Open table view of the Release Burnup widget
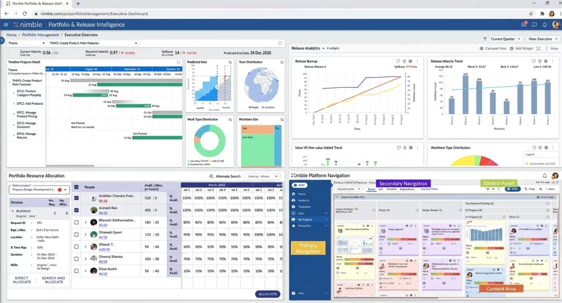 pos(404,61)
